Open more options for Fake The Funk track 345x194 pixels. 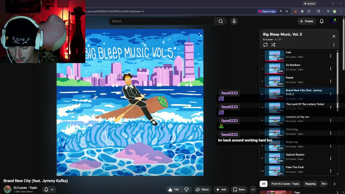(x=330, y=171)
